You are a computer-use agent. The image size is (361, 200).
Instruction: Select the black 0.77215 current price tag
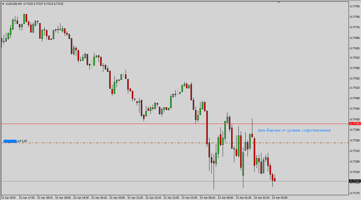coord(355,181)
